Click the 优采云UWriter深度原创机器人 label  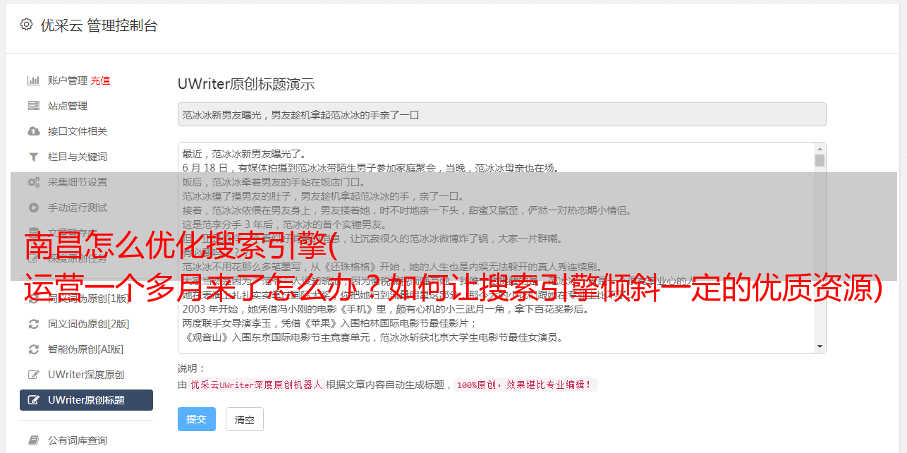[256, 385]
